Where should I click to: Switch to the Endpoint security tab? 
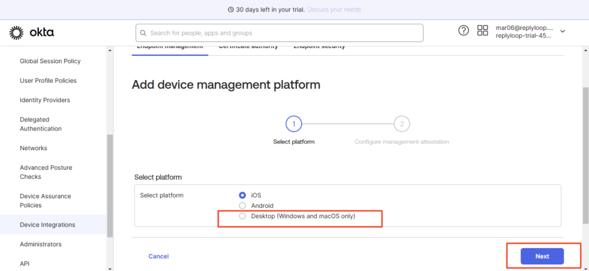point(319,47)
